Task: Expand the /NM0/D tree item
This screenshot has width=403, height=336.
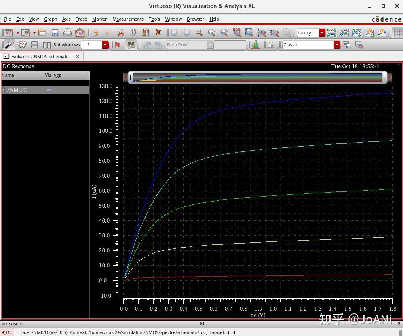Action: [x=4, y=90]
